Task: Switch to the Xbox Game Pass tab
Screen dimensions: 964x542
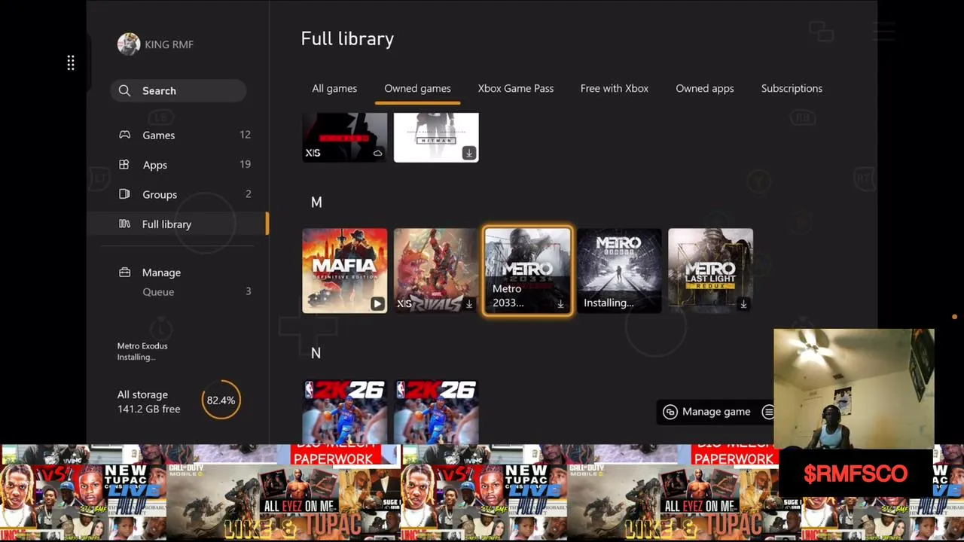Action: 515,88
